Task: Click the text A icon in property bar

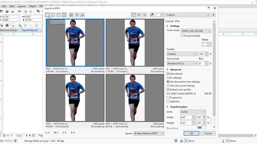Action: pyautogui.click(x=7, y=25)
